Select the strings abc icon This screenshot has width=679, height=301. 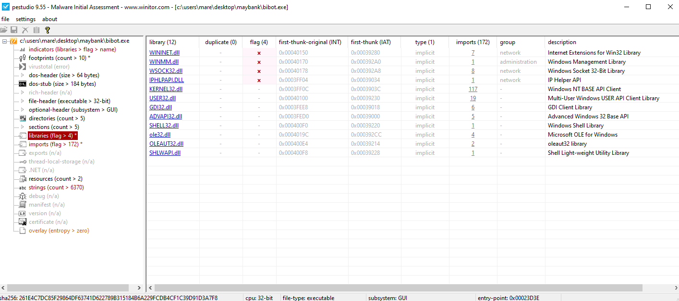pyautogui.click(x=23, y=187)
